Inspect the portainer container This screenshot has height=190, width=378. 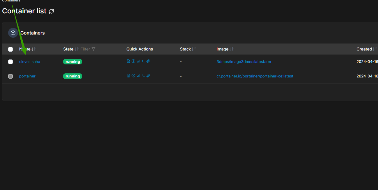133,76
